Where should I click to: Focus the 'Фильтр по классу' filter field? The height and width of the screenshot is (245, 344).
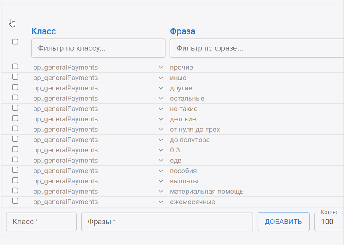98,48
